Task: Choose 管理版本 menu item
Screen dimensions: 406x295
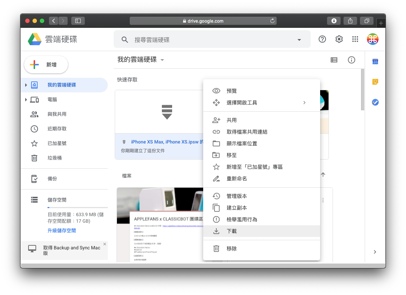Action: 262,196
